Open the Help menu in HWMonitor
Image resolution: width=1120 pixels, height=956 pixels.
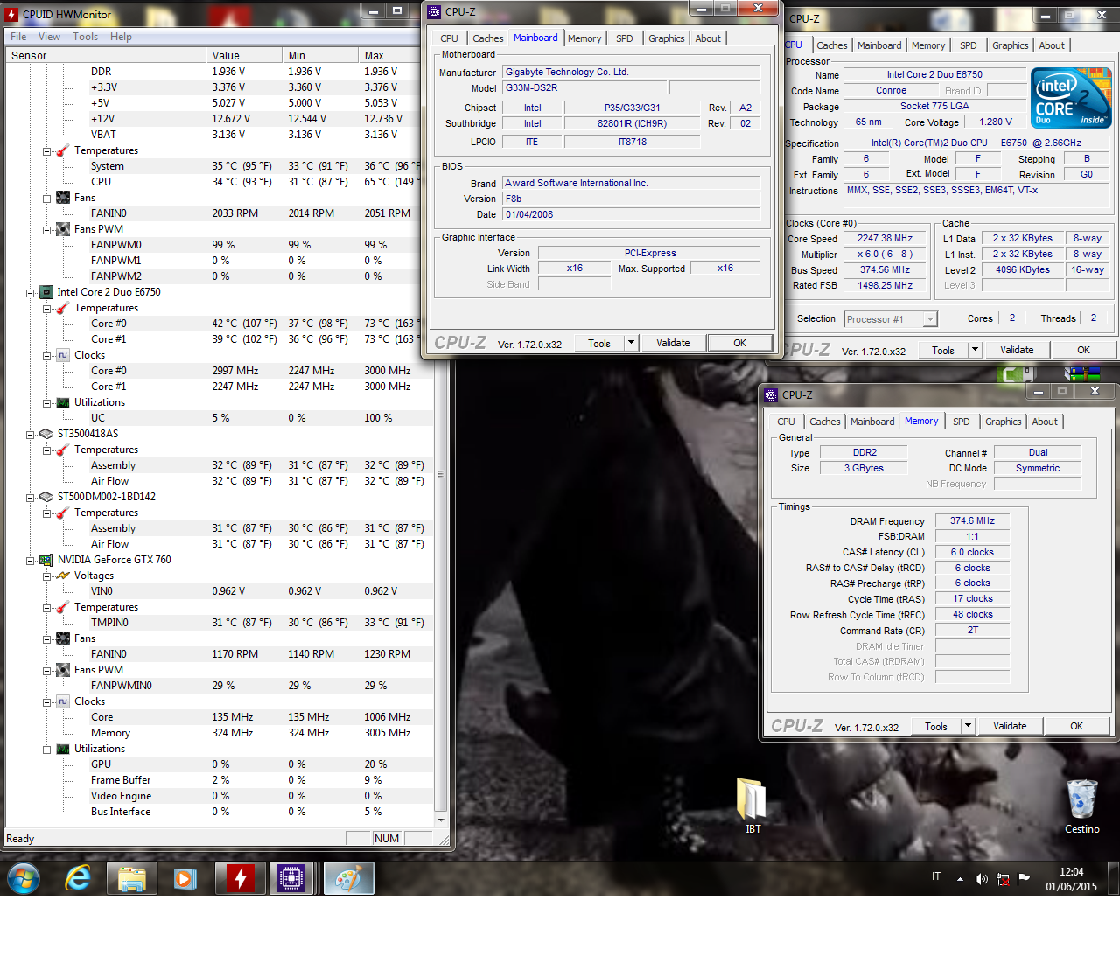click(121, 37)
